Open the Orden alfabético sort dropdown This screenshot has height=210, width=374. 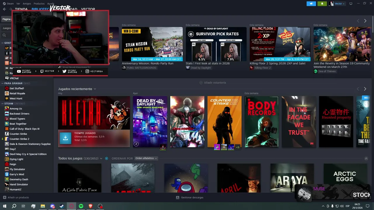pyautogui.click(x=146, y=158)
